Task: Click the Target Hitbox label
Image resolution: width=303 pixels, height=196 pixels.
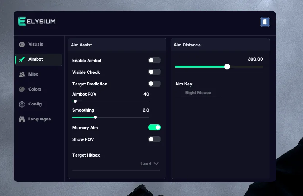Action: point(86,155)
